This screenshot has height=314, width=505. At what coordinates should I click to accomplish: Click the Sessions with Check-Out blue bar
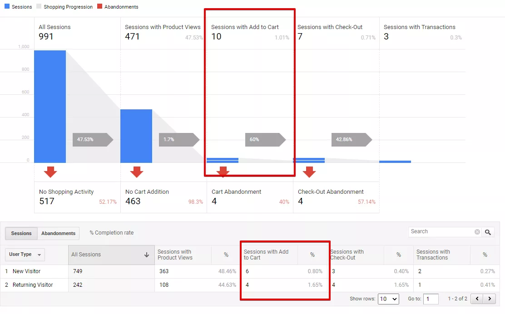click(309, 160)
